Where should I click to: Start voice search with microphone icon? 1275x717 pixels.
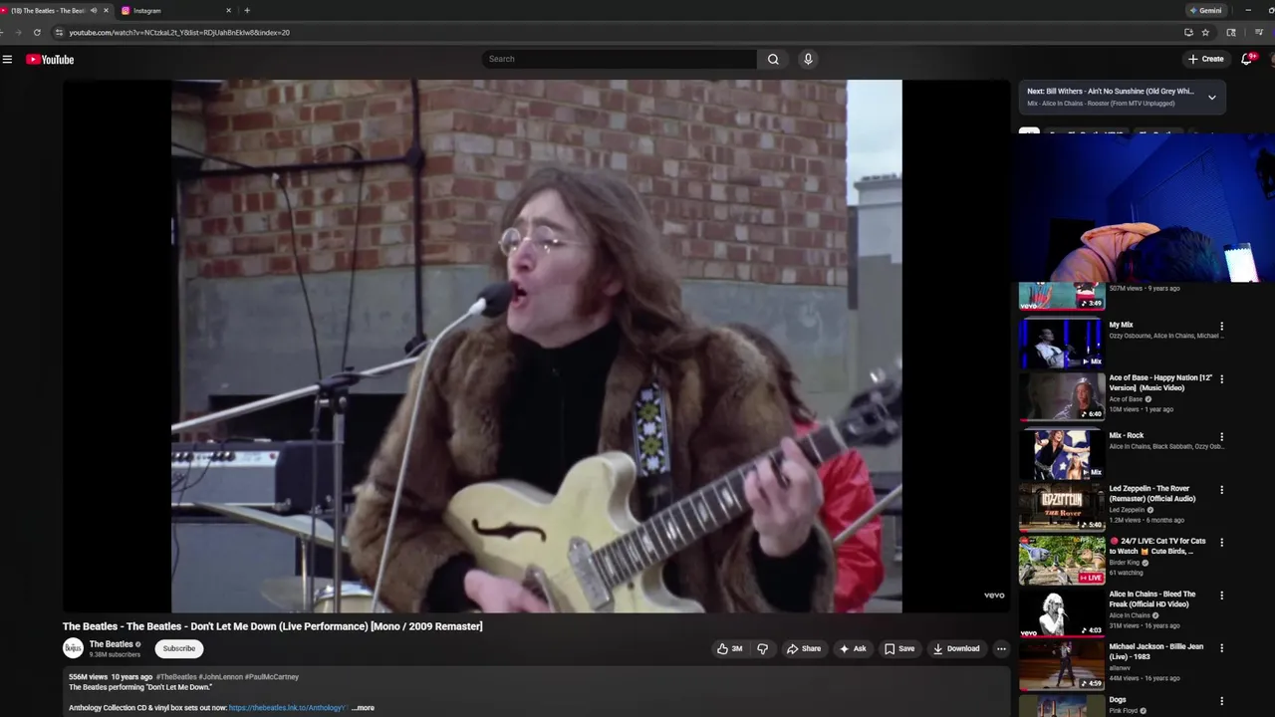point(808,59)
